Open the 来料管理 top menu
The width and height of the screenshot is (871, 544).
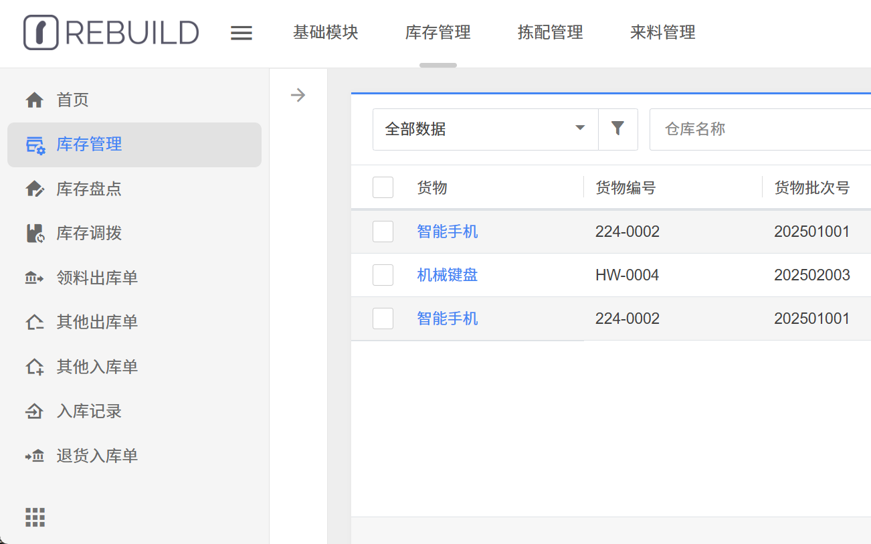click(663, 32)
